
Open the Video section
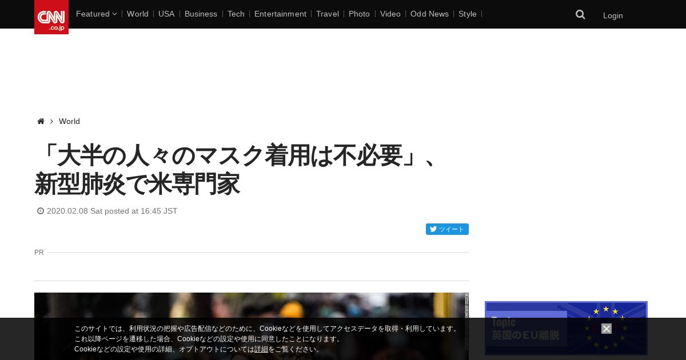tap(390, 14)
